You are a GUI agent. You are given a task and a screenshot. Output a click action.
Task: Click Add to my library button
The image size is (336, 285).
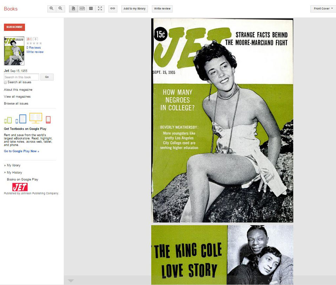coord(135,8)
